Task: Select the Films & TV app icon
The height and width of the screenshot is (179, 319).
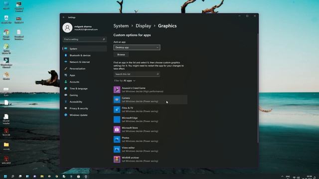Action: point(117,109)
